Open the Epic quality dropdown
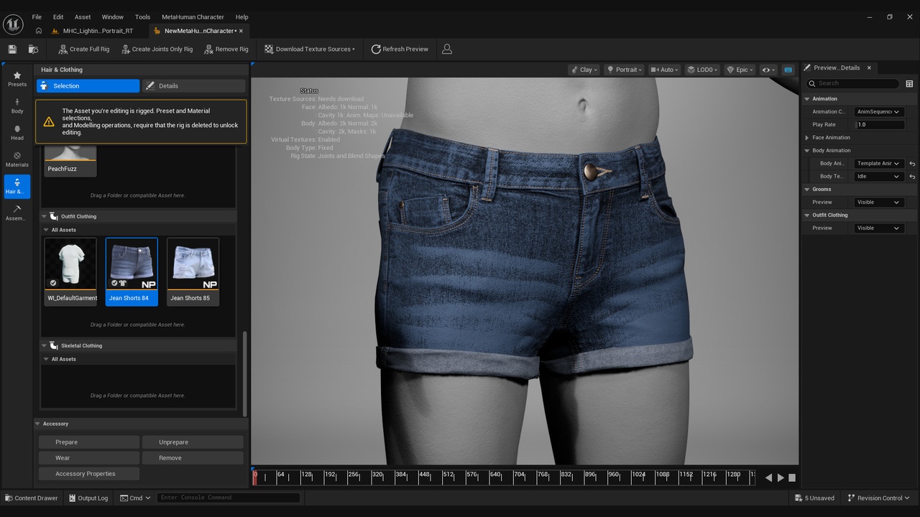 coord(740,70)
